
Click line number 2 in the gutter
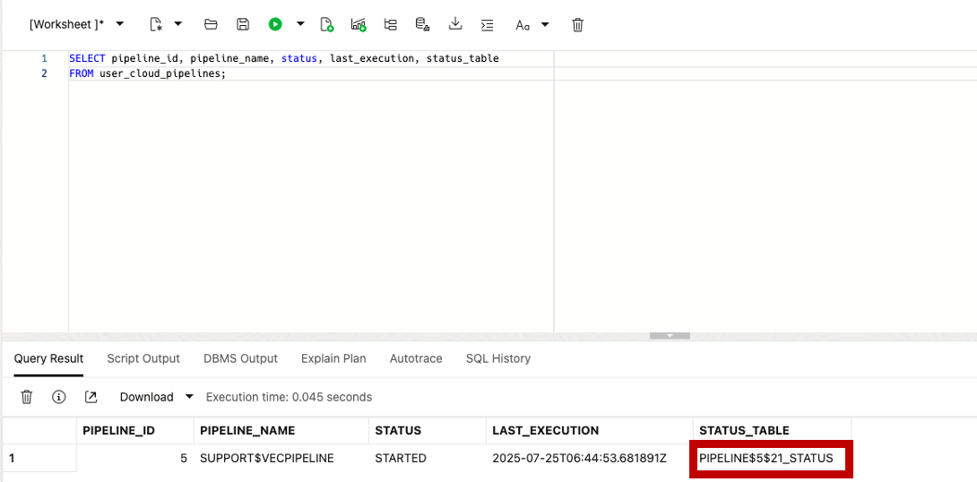pos(44,73)
